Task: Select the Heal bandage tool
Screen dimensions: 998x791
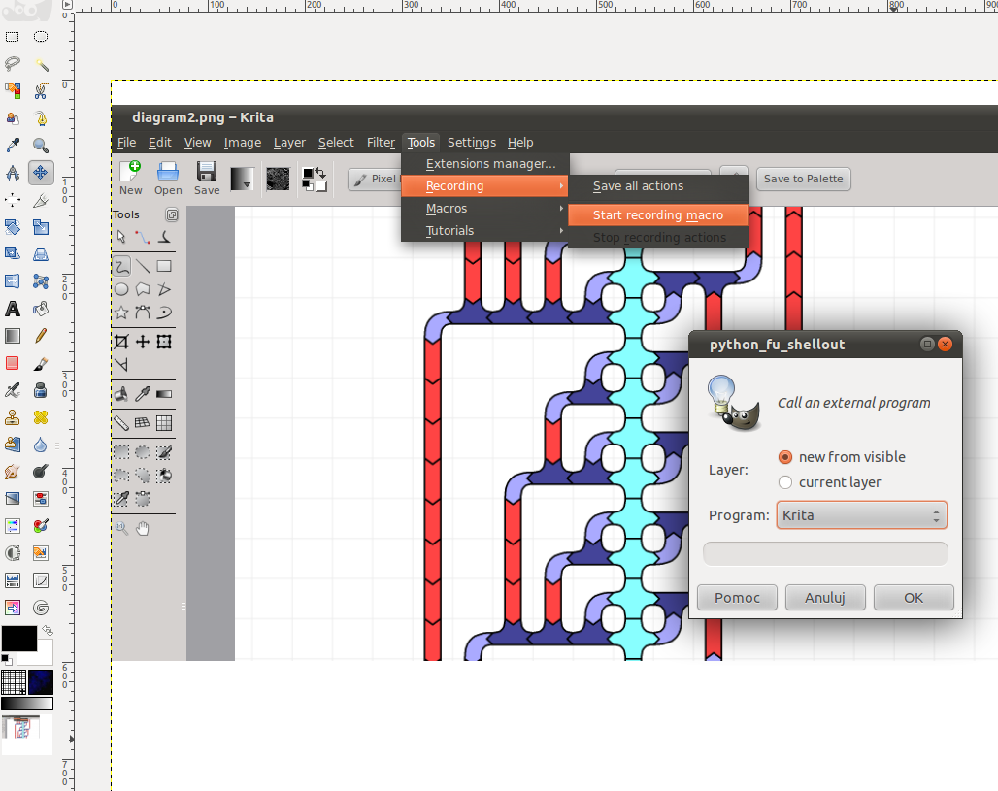Action: 41,417
